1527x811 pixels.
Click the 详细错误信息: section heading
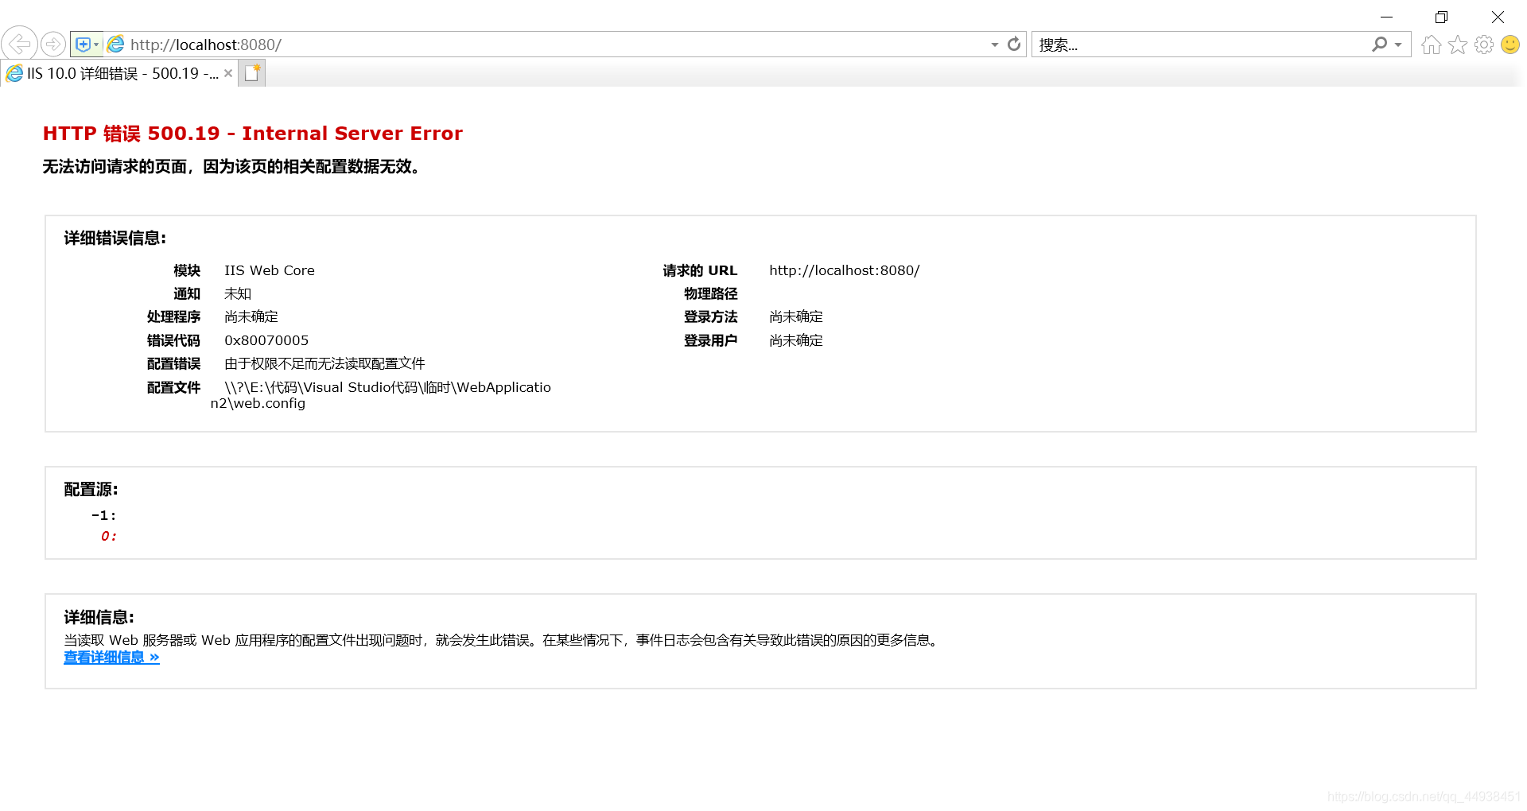pos(115,238)
